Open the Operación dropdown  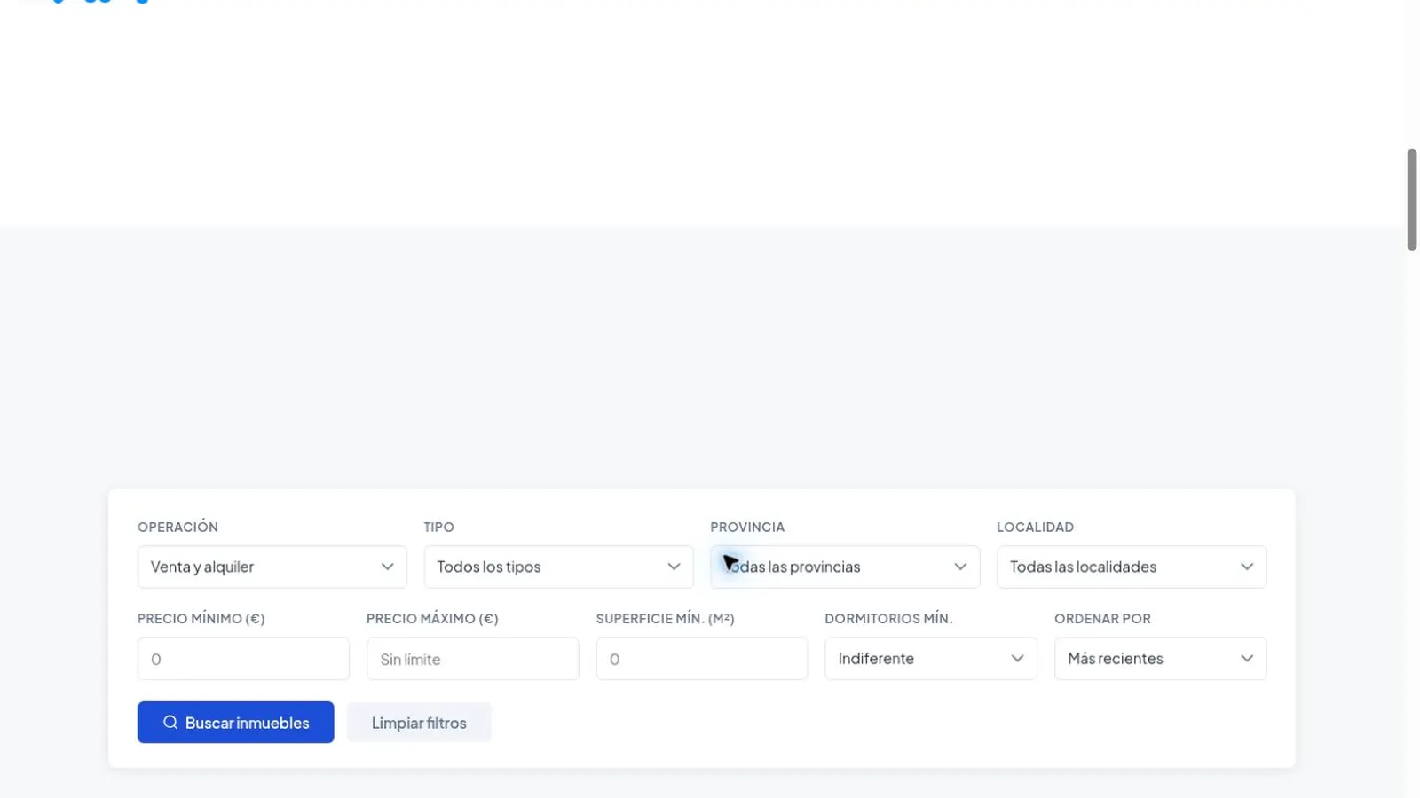pos(272,567)
